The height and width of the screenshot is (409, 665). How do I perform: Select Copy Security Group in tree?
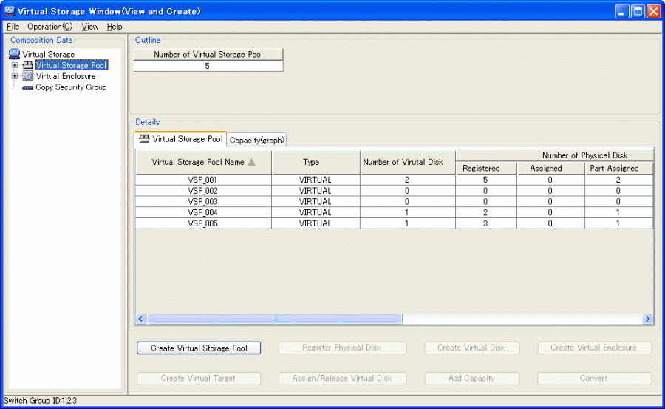(x=71, y=87)
